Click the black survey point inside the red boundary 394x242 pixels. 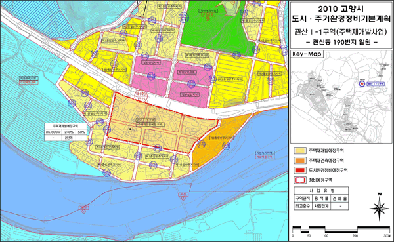130,129
